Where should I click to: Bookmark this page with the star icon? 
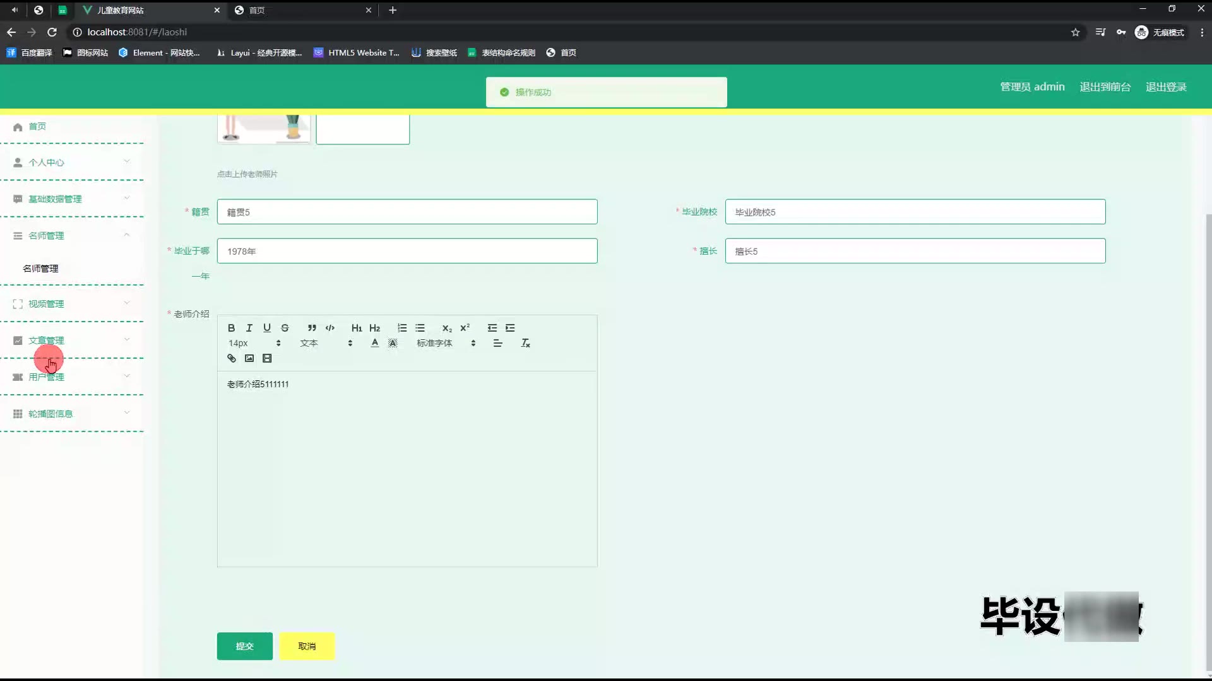coord(1076,32)
